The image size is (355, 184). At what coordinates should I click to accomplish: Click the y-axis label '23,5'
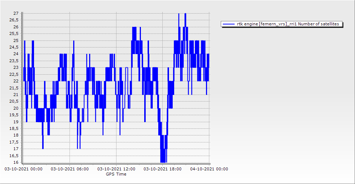[14, 61]
